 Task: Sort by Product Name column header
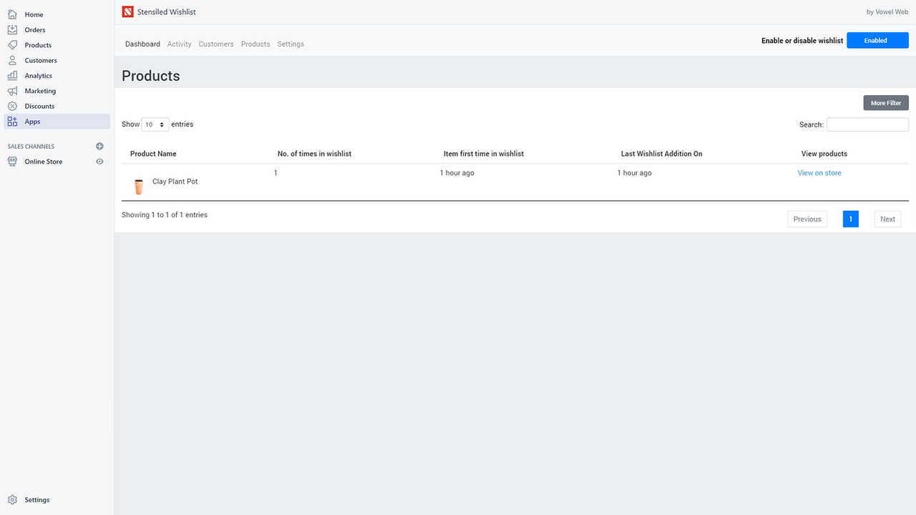coord(153,154)
